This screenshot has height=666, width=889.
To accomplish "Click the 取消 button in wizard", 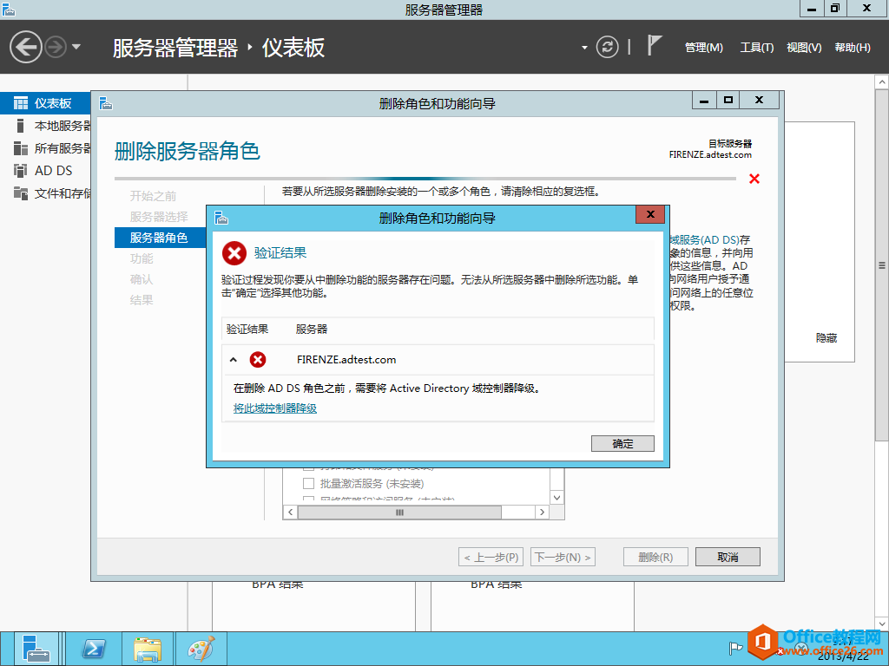I will coord(728,558).
